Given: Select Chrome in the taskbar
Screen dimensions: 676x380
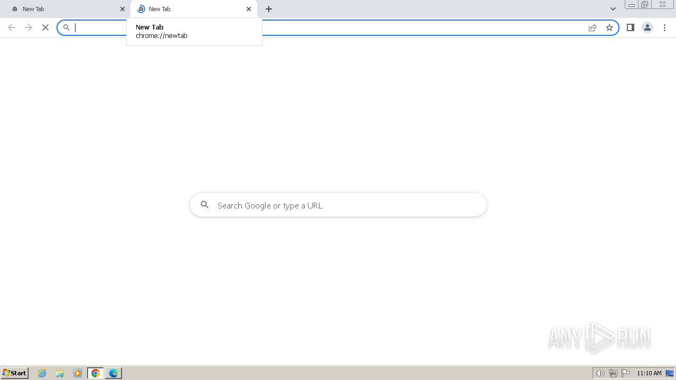Looking at the screenshot, I should [96, 373].
